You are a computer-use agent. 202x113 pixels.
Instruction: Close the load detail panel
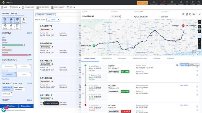point(200,14)
